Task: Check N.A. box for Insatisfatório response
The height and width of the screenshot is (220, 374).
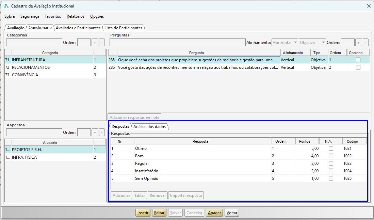Action: [331, 171]
